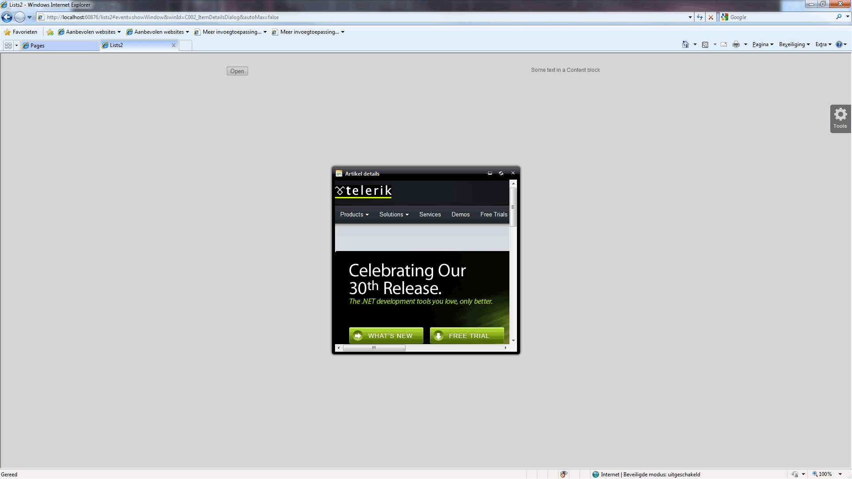Expand the address bar history dropdown
The image size is (852, 479).
point(690,17)
